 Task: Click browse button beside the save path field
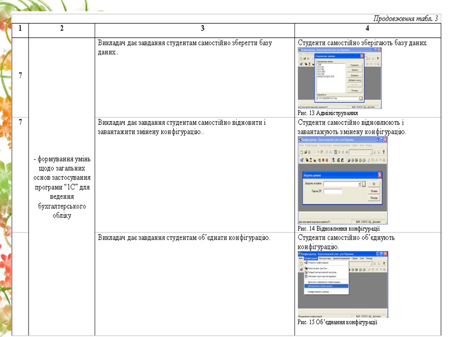pyautogui.click(x=361, y=99)
